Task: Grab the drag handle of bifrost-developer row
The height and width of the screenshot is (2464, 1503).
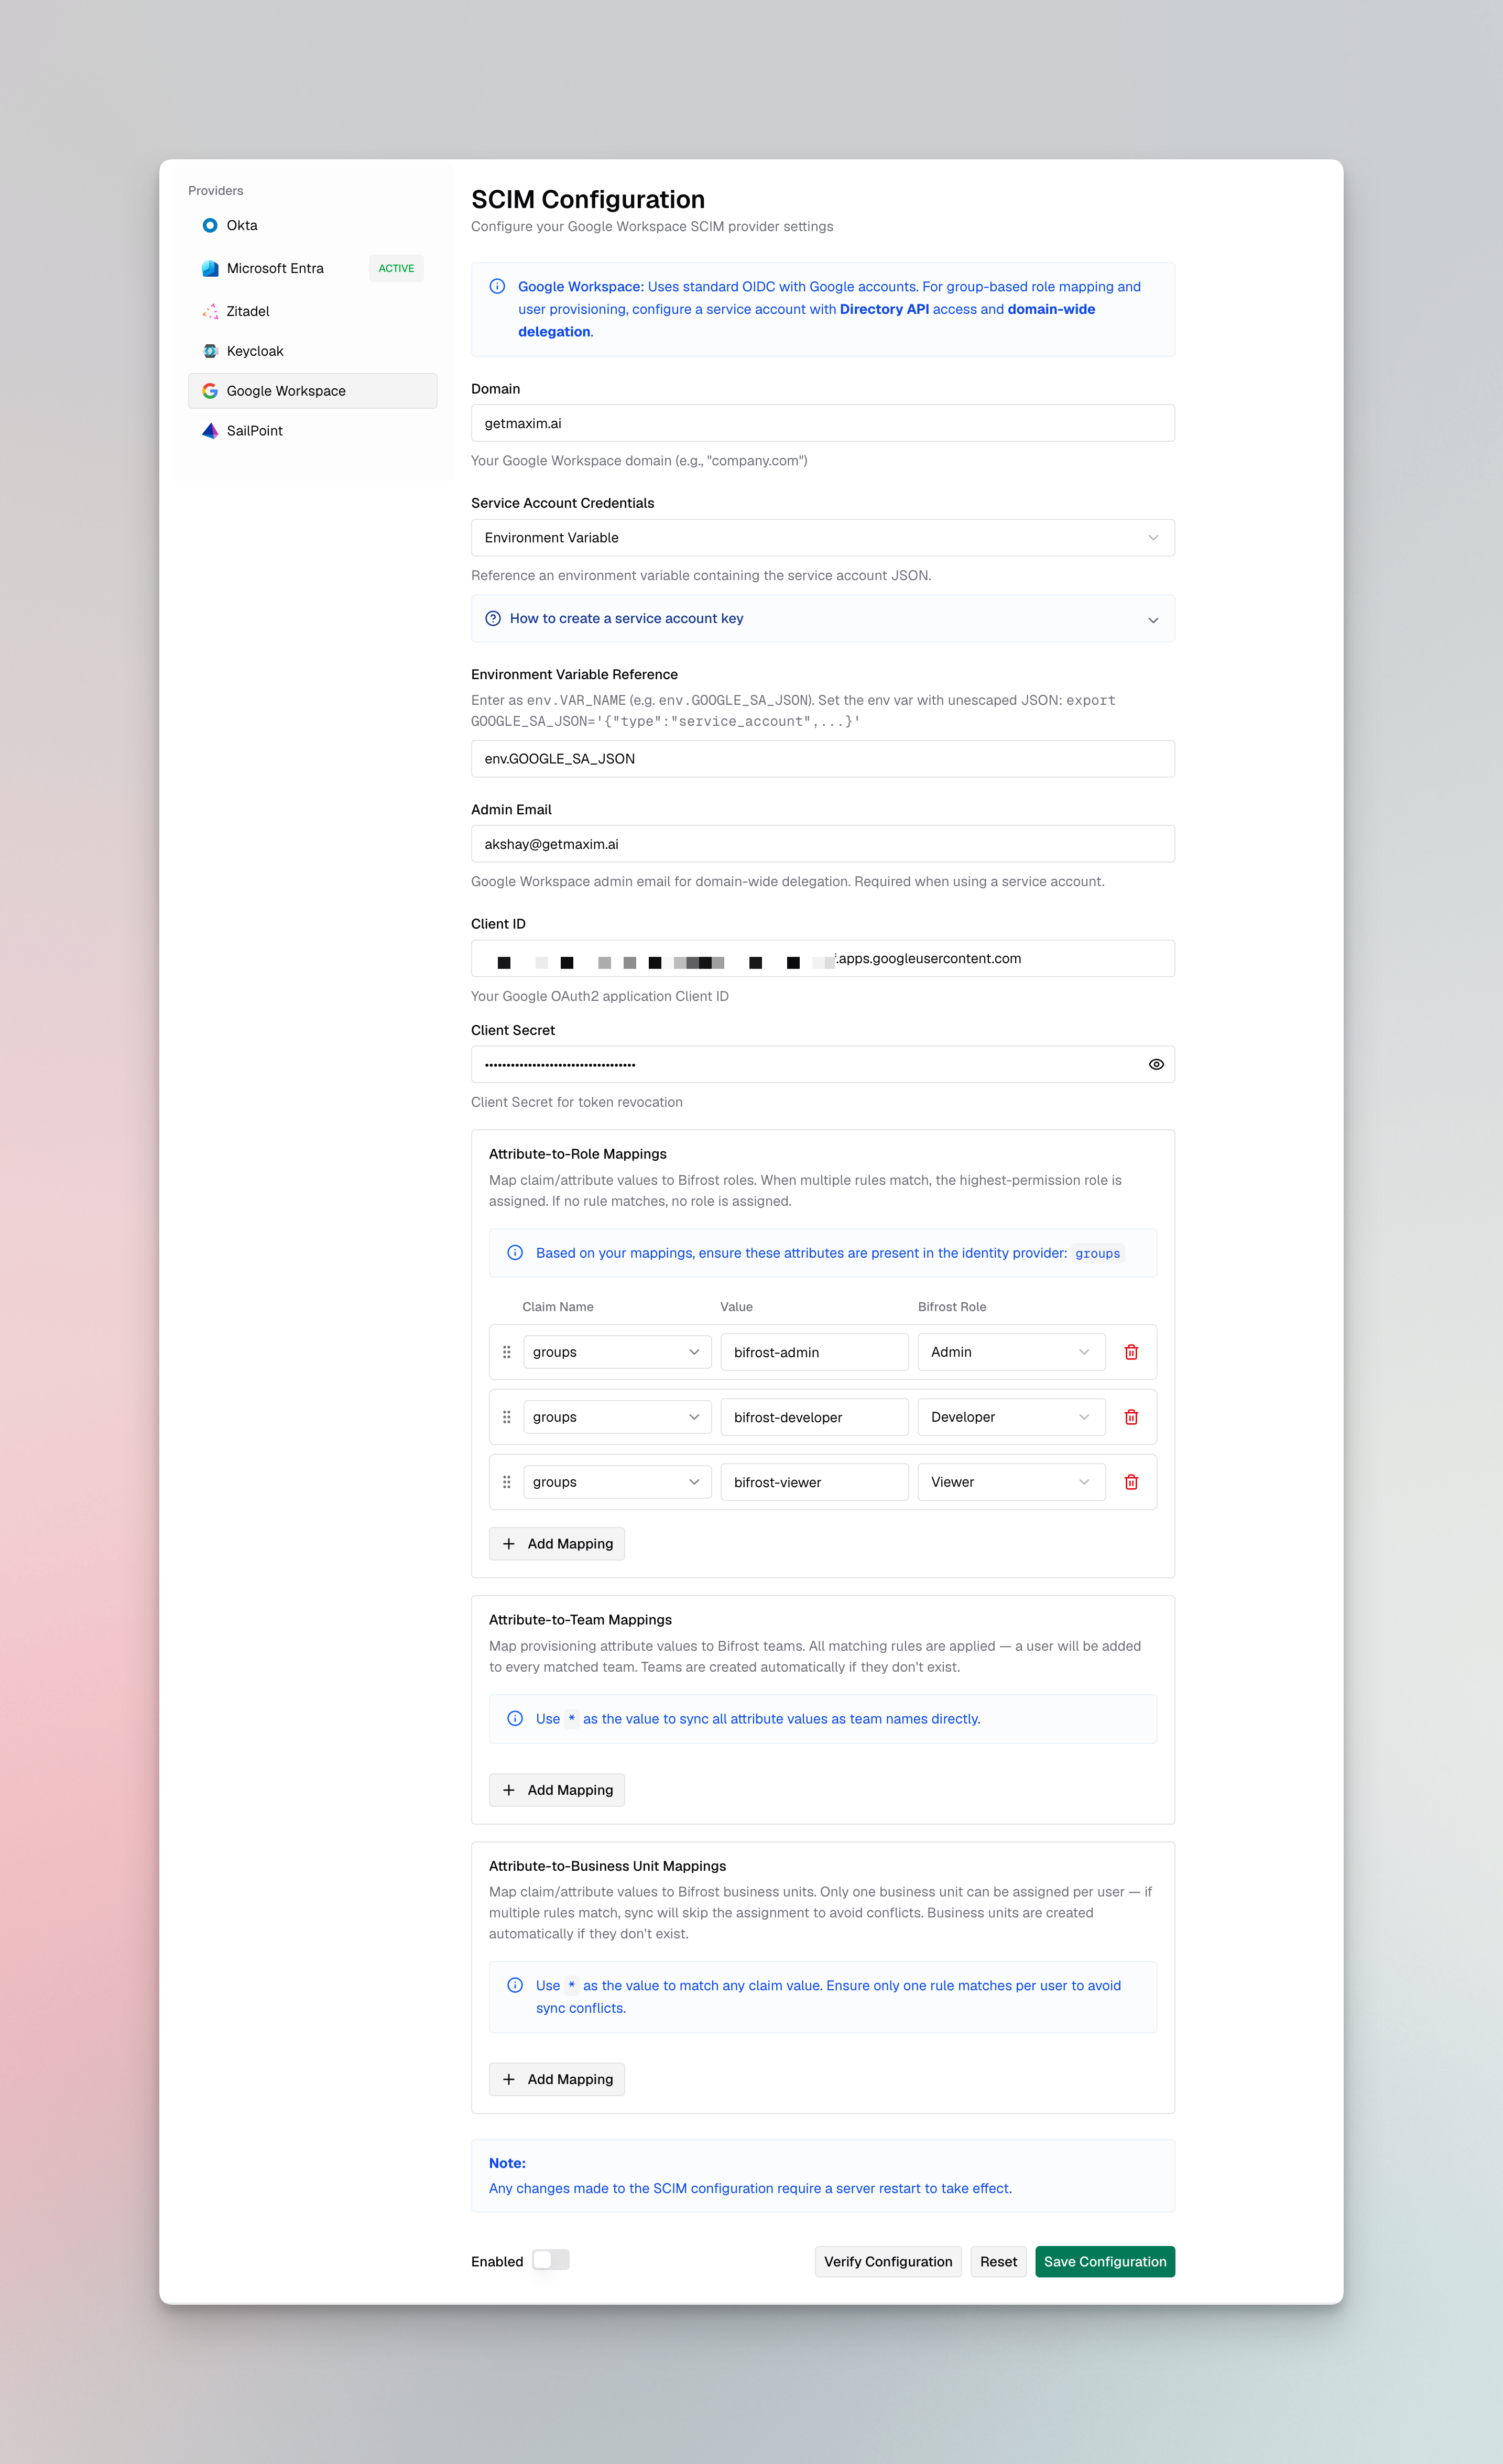Action: pyautogui.click(x=507, y=1417)
